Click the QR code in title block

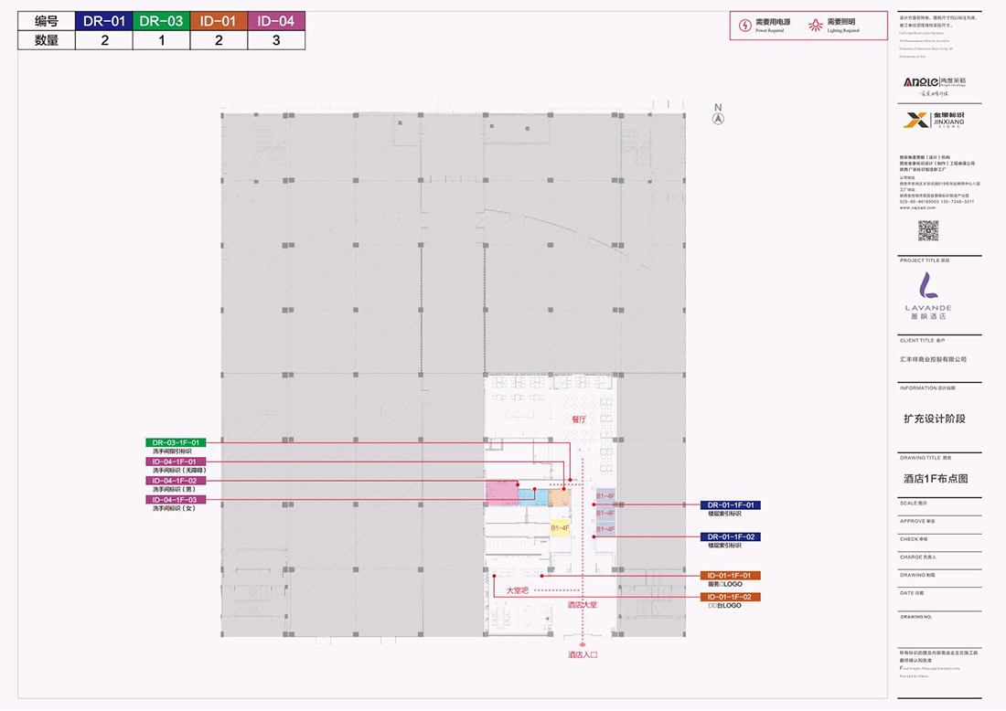coord(928,231)
